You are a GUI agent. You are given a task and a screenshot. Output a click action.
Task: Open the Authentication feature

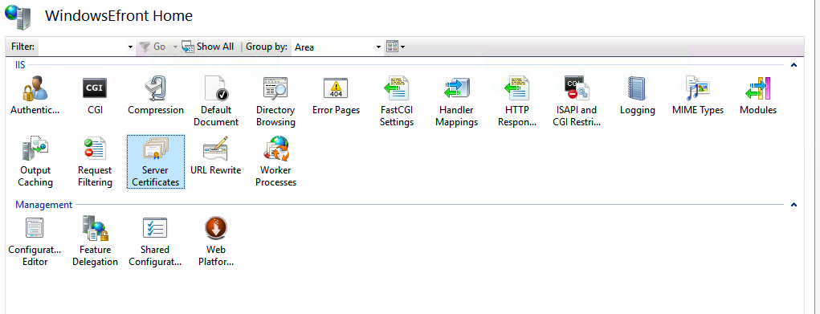(x=35, y=96)
